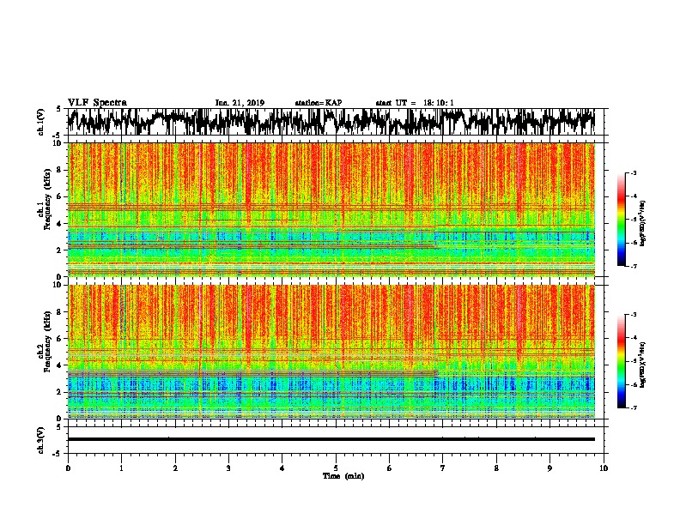The image size is (680, 525).
Task: Click time axis tick label "8"
Action: (x=496, y=468)
